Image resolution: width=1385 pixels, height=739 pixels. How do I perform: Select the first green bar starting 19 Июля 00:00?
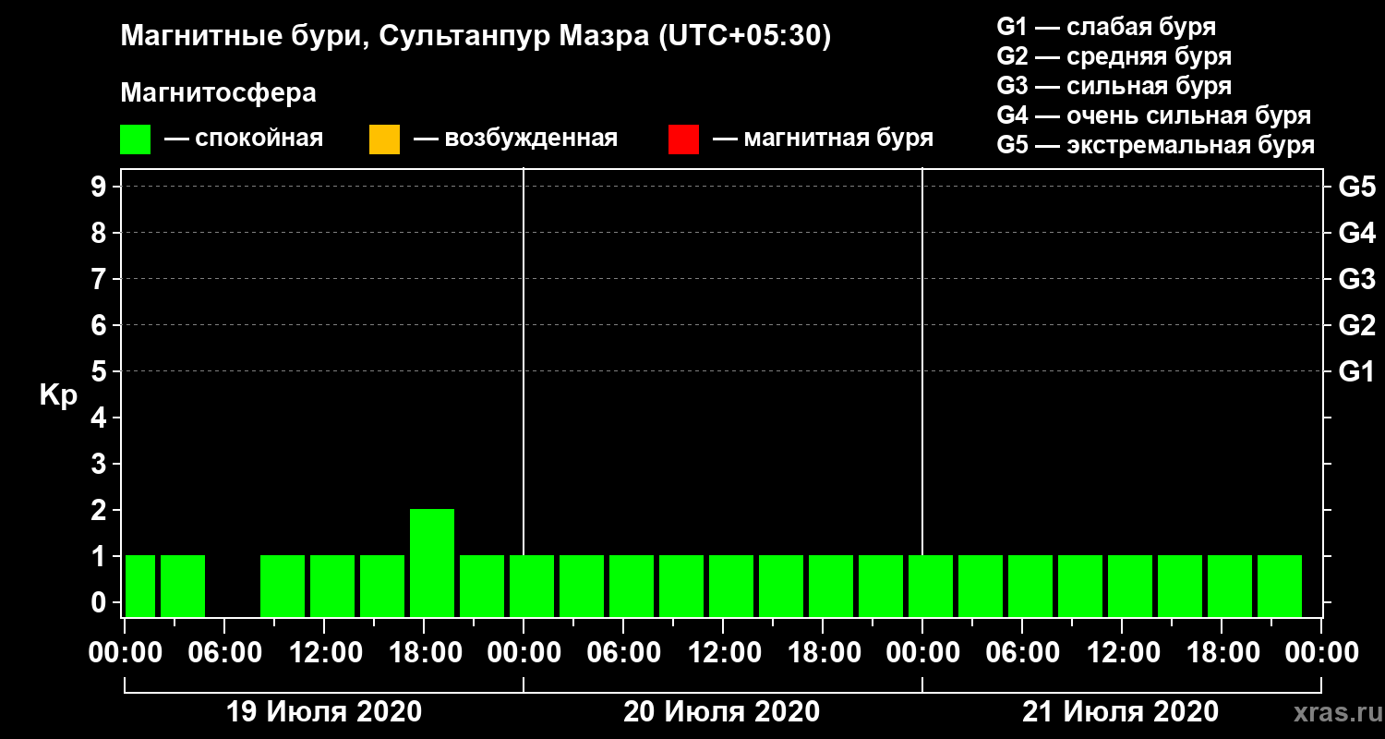(x=140, y=586)
